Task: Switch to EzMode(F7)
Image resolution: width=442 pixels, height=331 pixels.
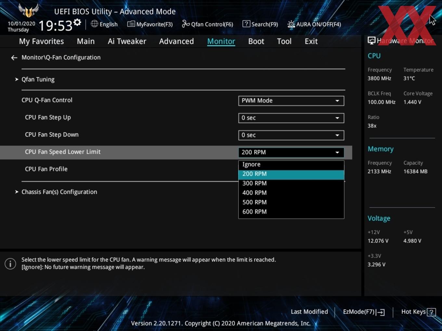Action: (364, 312)
